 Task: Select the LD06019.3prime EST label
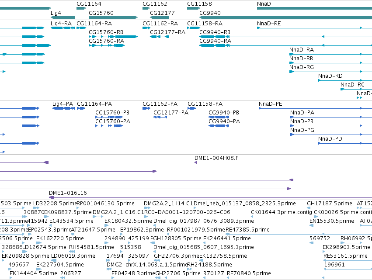(73, 256)
